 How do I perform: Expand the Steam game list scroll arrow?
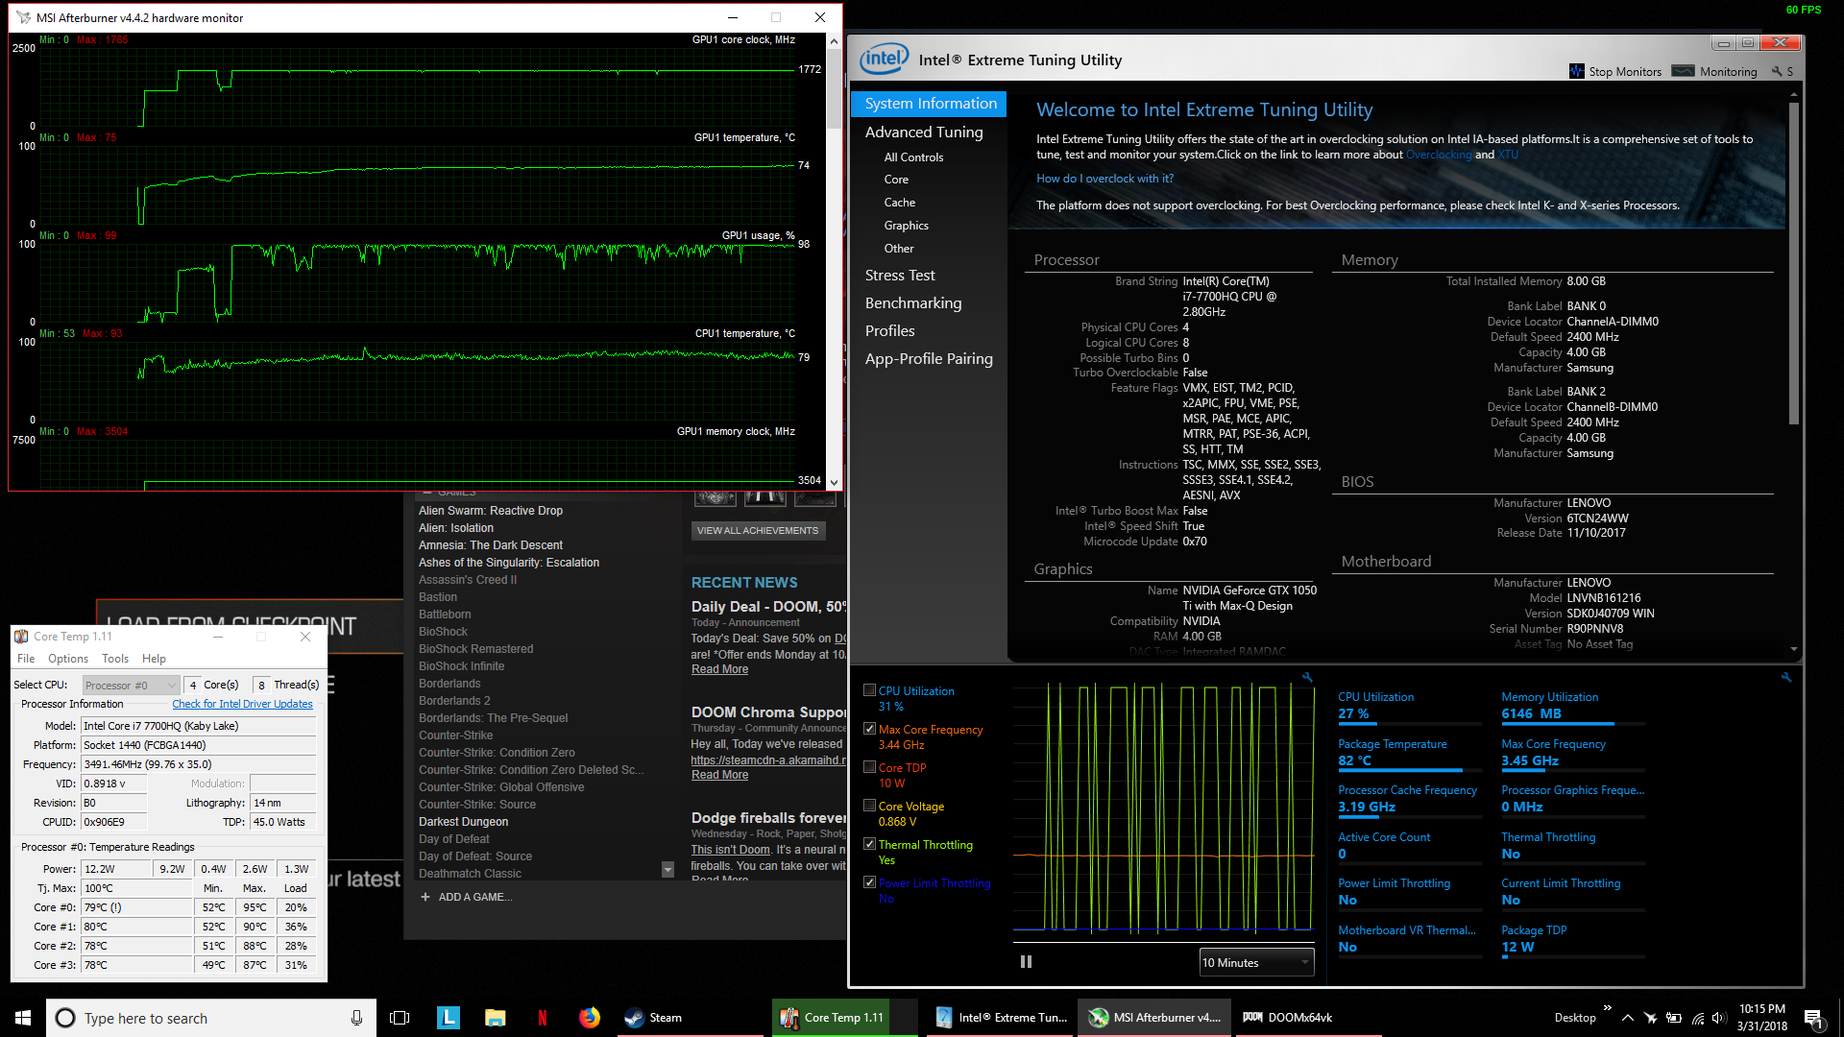tap(667, 870)
